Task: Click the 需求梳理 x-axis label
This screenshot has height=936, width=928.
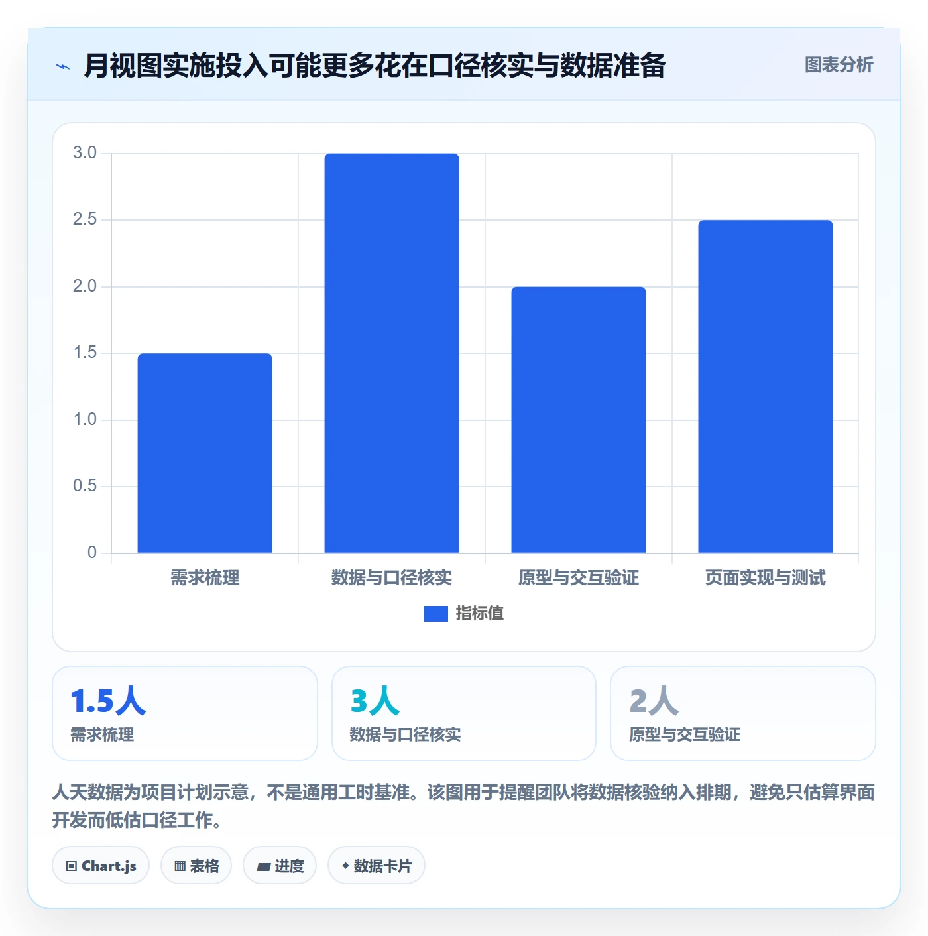Action: (205, 578)
